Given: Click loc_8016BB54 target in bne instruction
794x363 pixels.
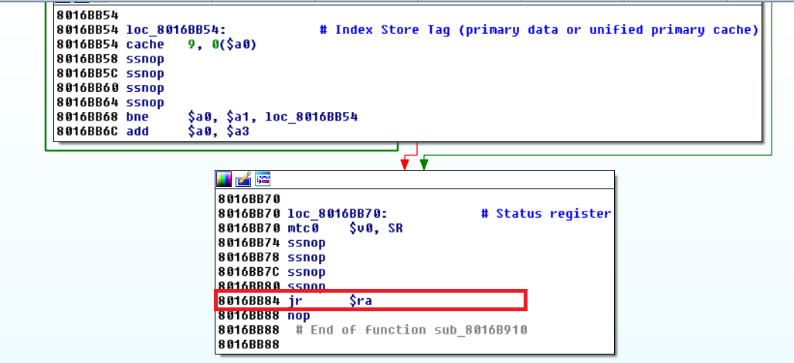Looking at the screenshot, I should pos(311,117).
